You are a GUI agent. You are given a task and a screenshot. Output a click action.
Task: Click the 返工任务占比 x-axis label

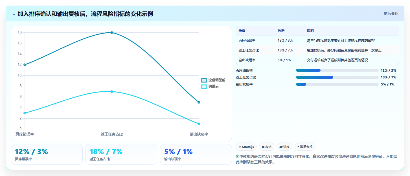pos(112,134)
